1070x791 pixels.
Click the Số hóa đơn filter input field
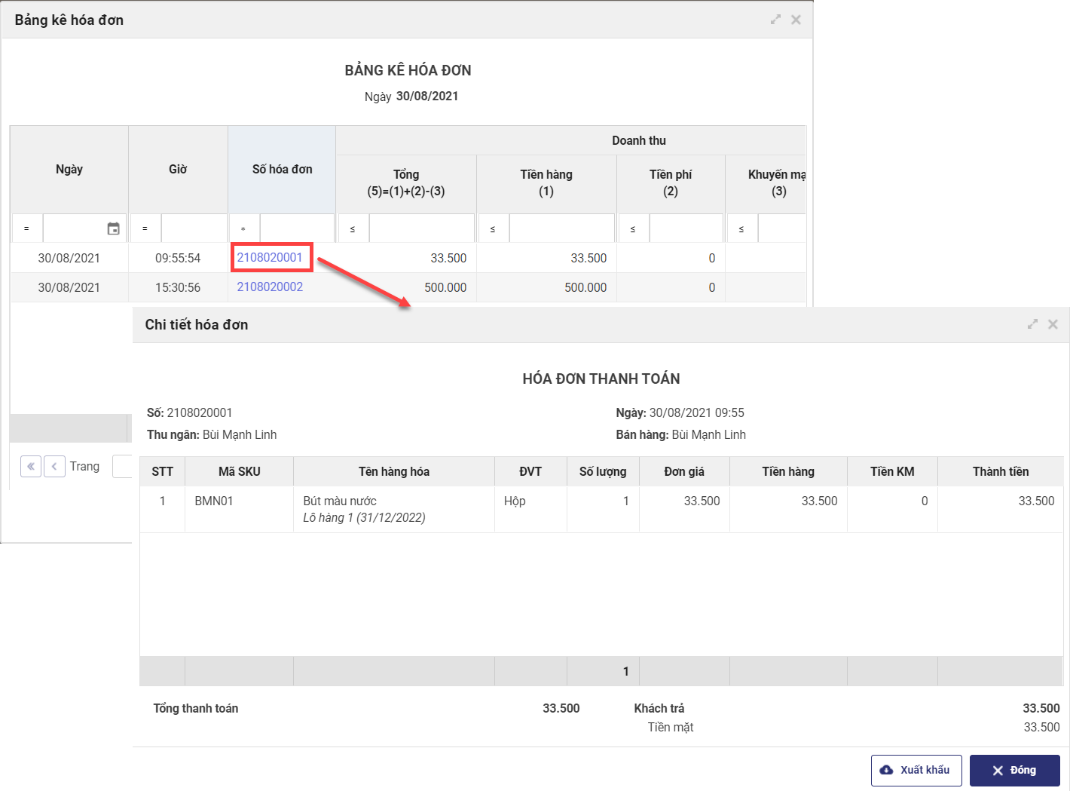point(297,228)
